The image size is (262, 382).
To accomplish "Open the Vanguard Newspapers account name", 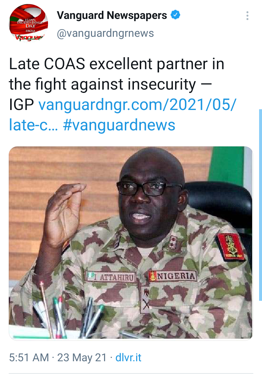I will click(x=112, y=15).
